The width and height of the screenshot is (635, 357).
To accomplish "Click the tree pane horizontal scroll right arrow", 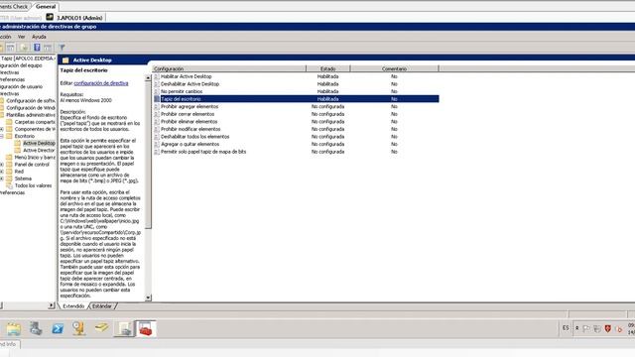I will [52, 305].
